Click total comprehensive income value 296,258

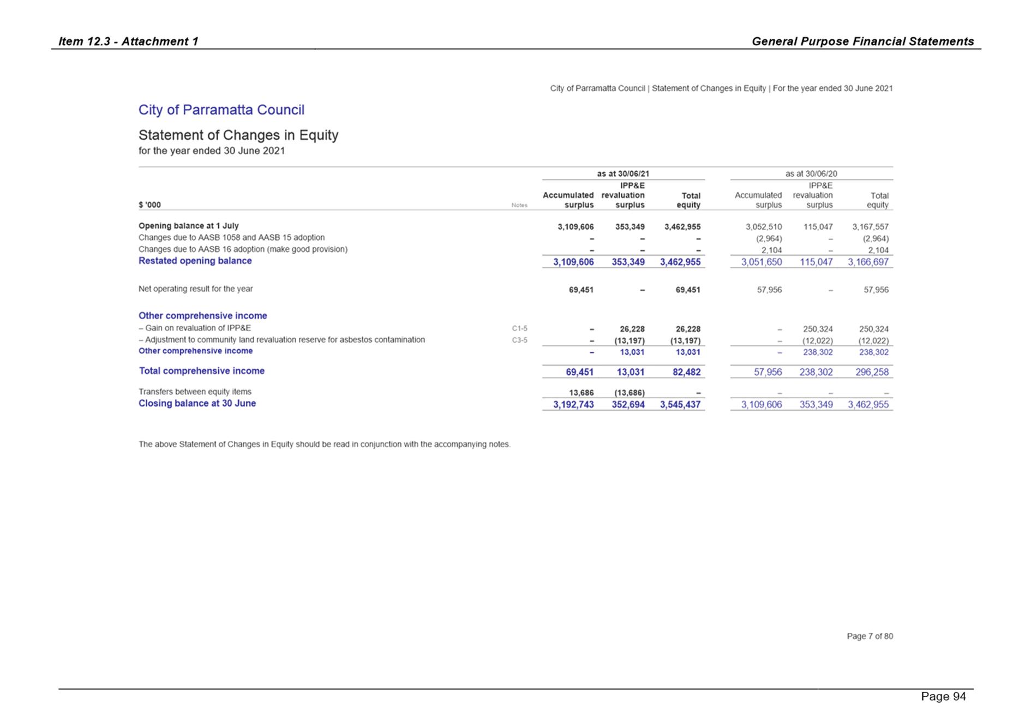pos(871,372)
